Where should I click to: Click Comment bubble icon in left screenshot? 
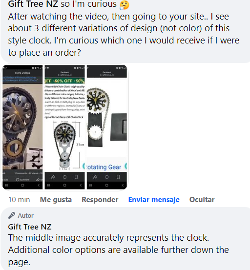click(18, 180)
